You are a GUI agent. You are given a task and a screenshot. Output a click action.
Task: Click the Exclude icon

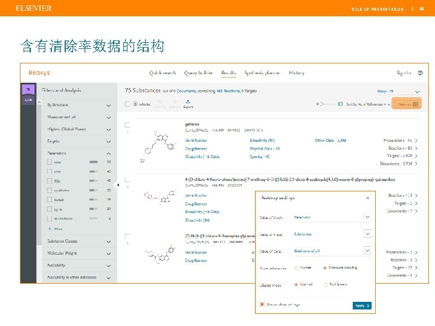(175, 102)
